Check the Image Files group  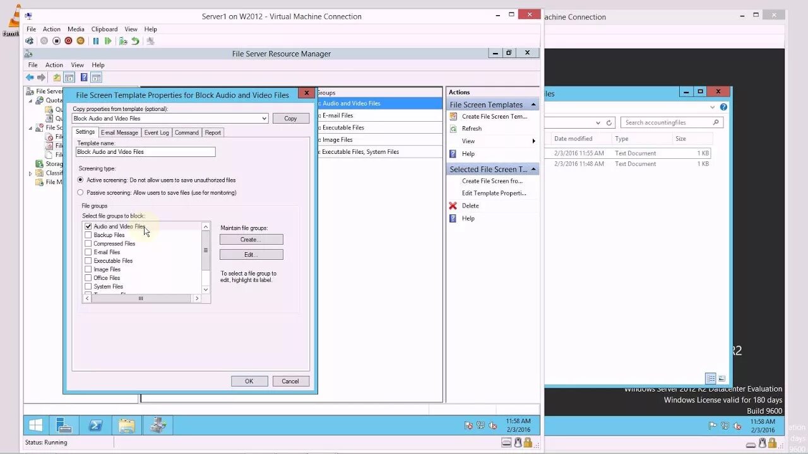88,269
